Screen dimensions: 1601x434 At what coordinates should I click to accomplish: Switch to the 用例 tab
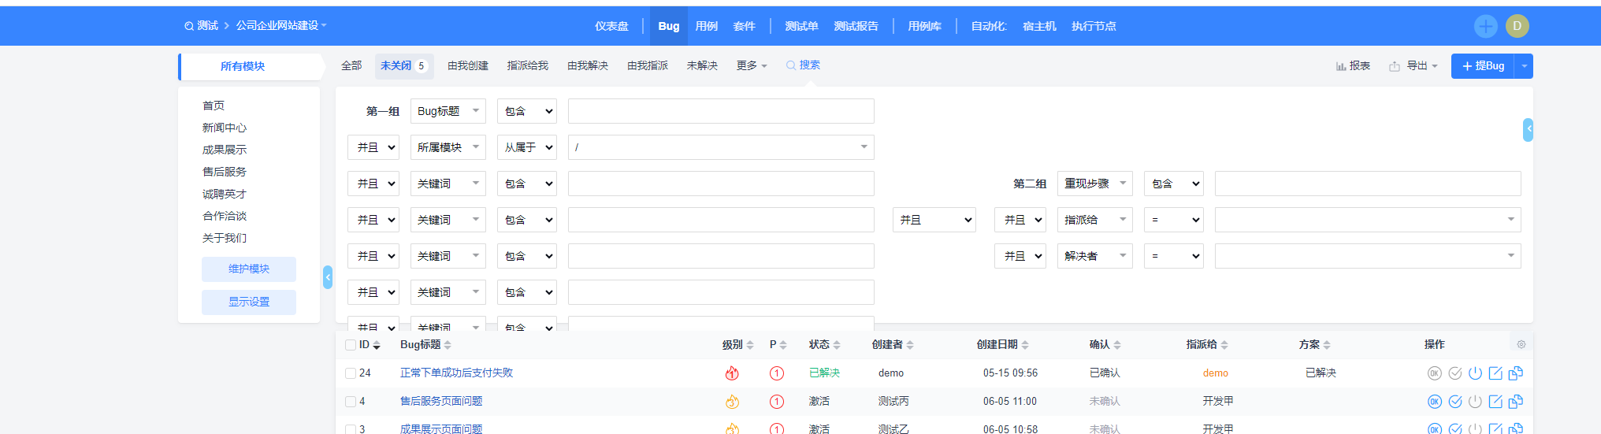[706, 26]
